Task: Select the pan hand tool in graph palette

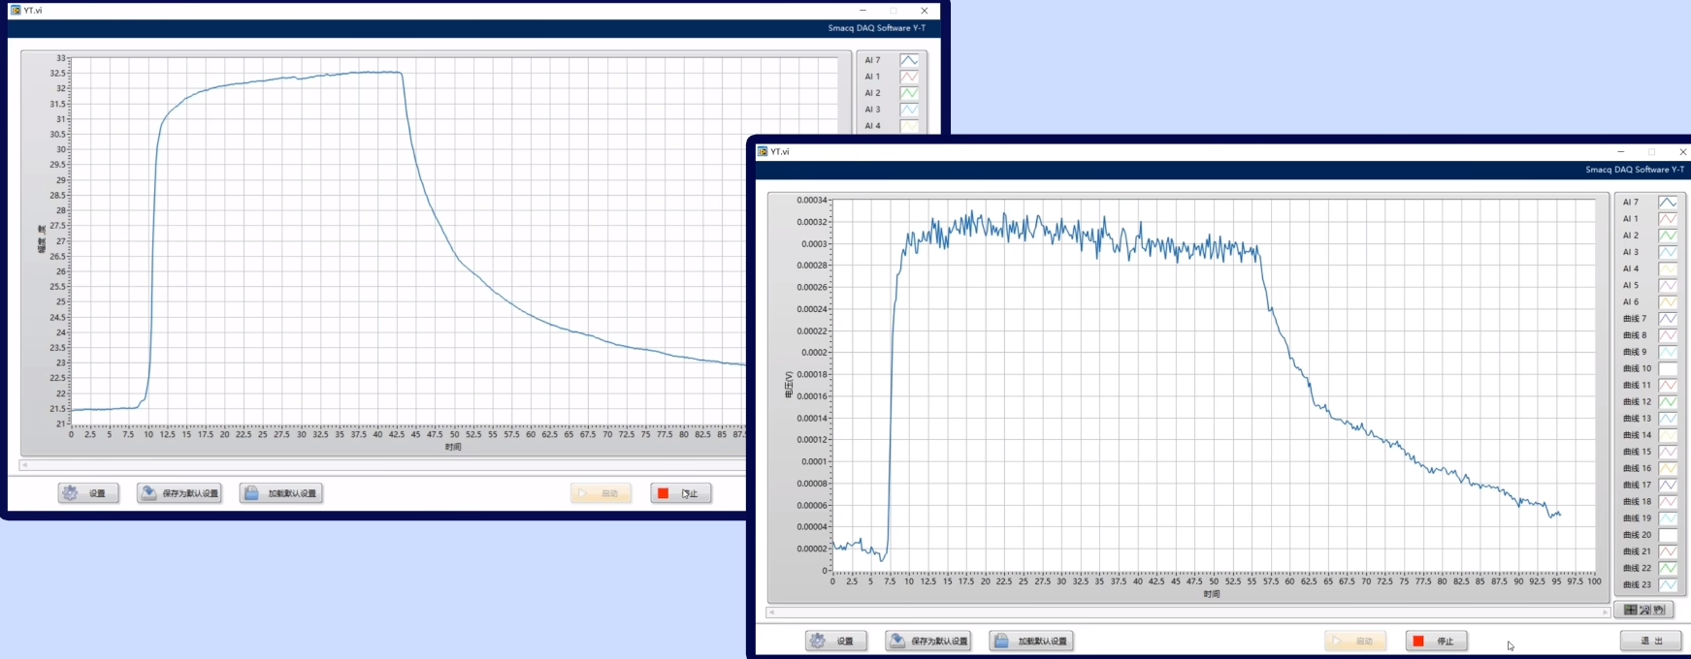Action: 1659,610
